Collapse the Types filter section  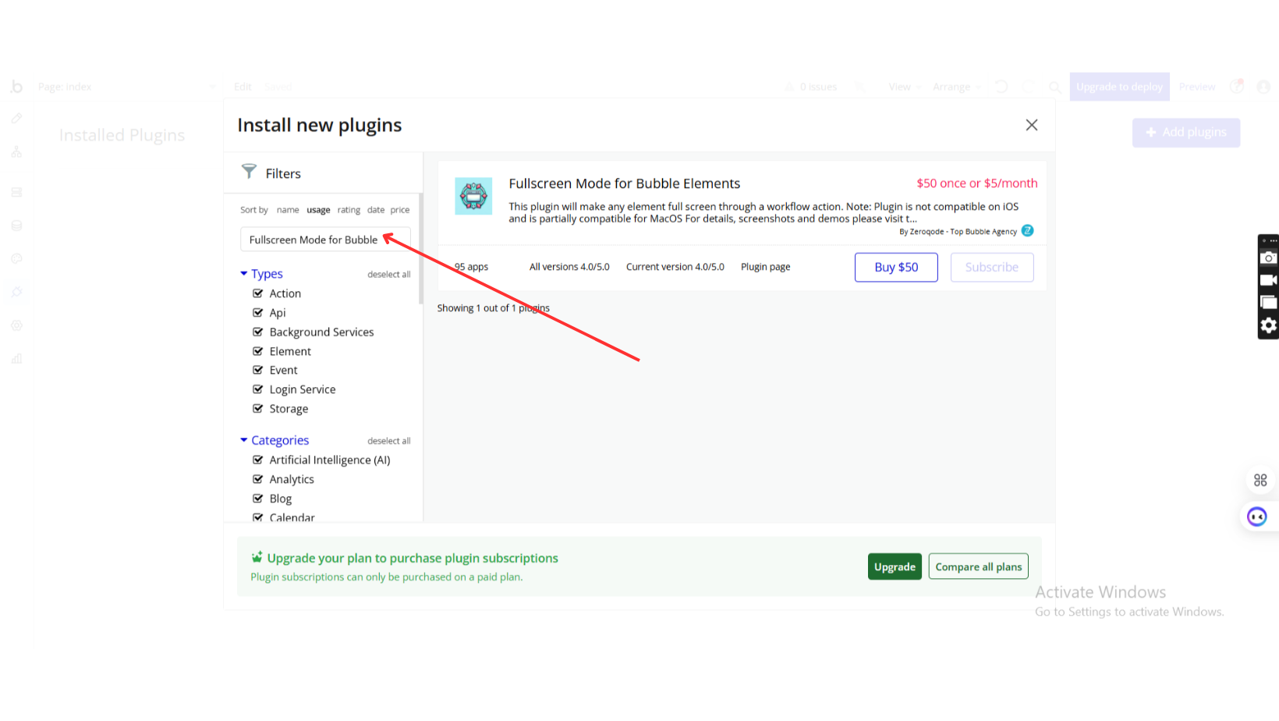pyautogui.click(x=244, y=274)
